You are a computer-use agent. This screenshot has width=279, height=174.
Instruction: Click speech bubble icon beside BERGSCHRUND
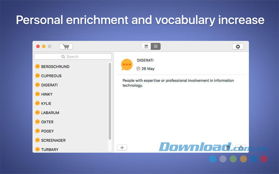point(37,66)
